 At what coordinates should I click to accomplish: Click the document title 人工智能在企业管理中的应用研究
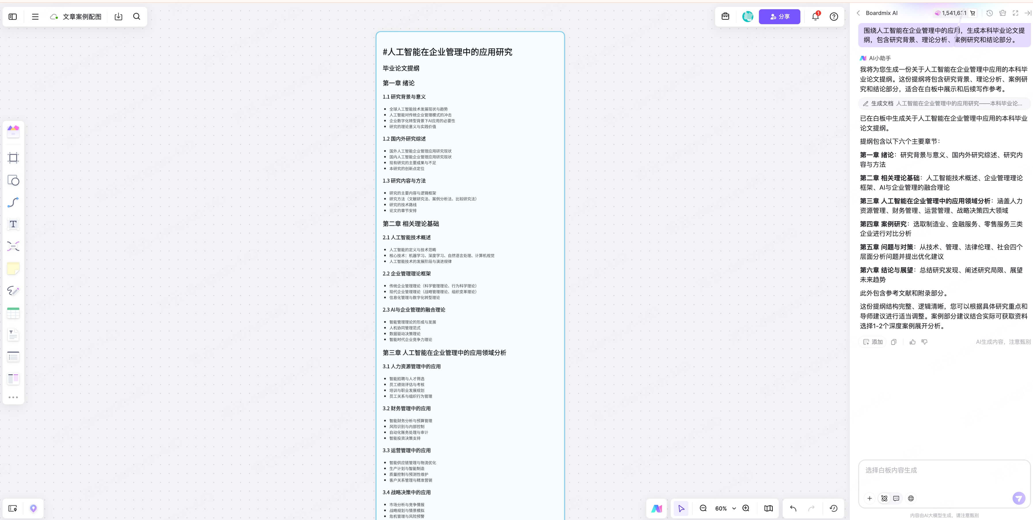(447, 52)
